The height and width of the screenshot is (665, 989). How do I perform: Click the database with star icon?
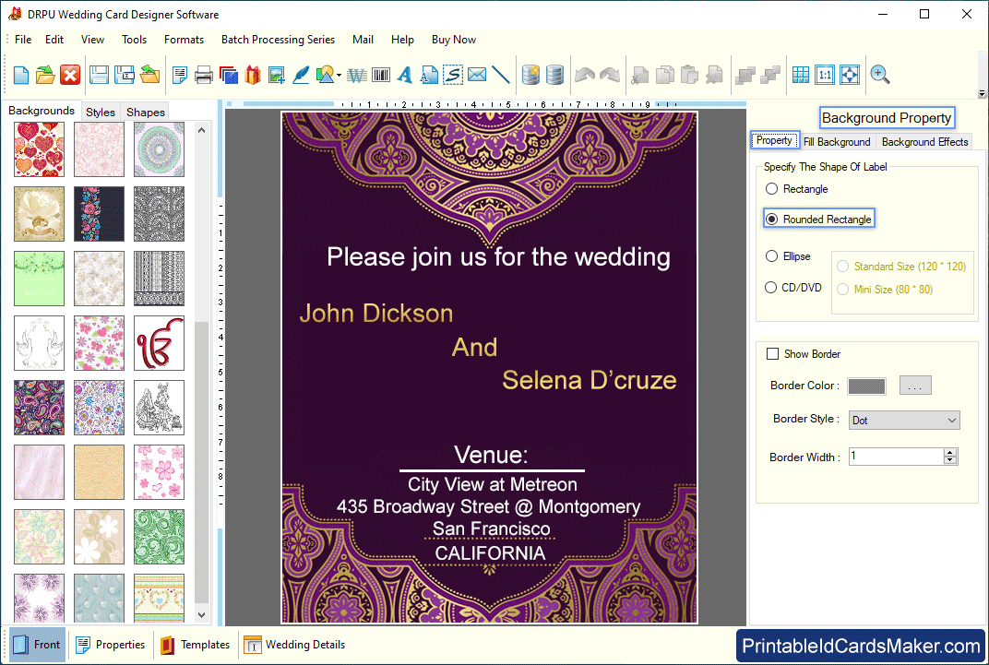[530, 75]
